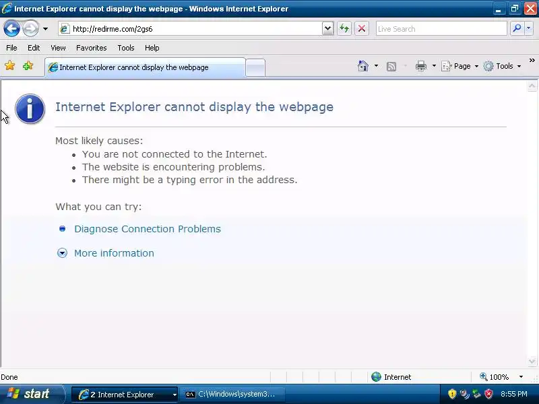
Task: Click the yellow security shield tray icon
Action: coord(452,394)
